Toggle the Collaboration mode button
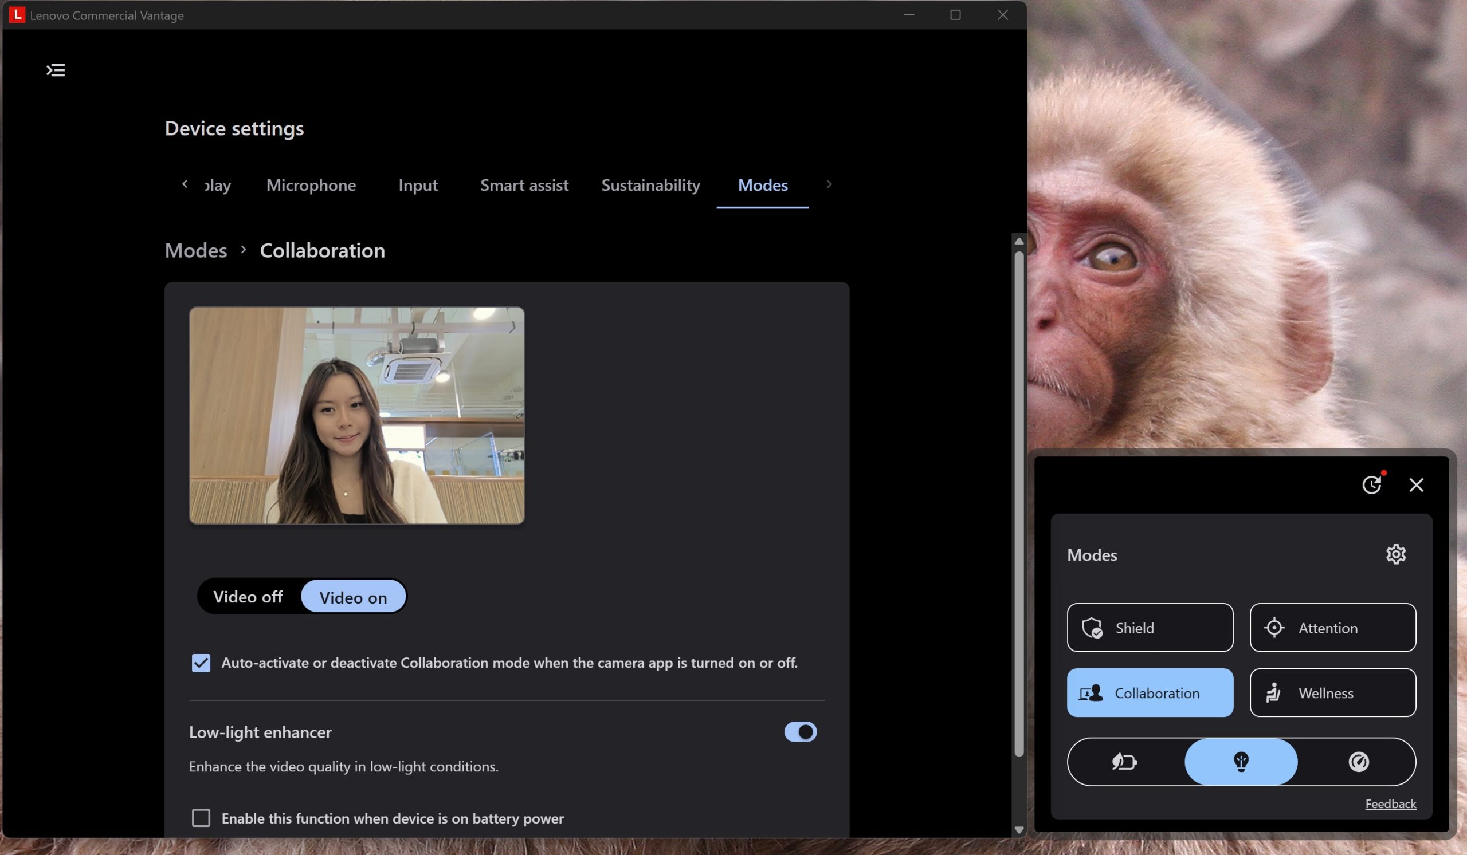The width and height of the screenshot is (1467, 855). pyautogui.click(x=1149, y=693)
